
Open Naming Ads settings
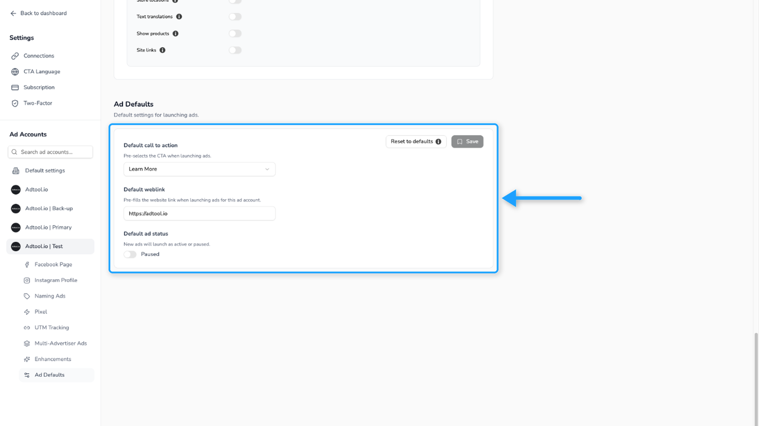click(x=50, y=296)
